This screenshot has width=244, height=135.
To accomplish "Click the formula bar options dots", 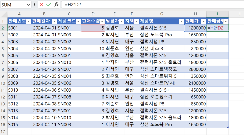I will pyautogui.click(x=35, y=5).
